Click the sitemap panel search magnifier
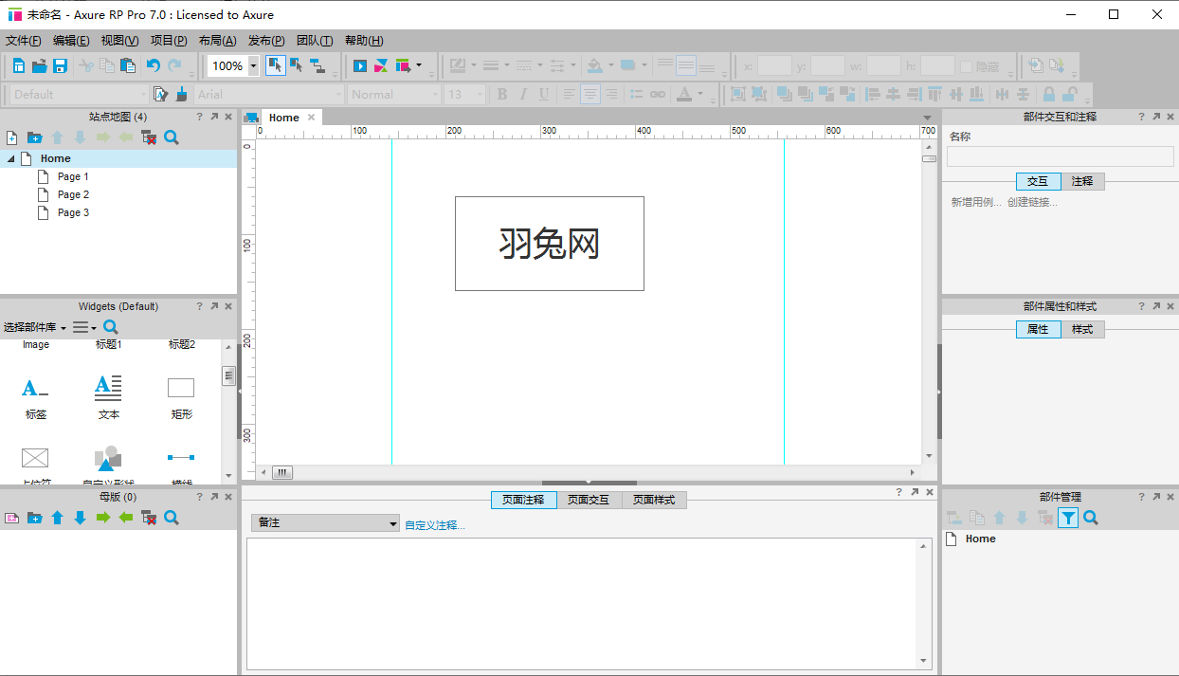 pyautogui.click(x=172, y=137)
